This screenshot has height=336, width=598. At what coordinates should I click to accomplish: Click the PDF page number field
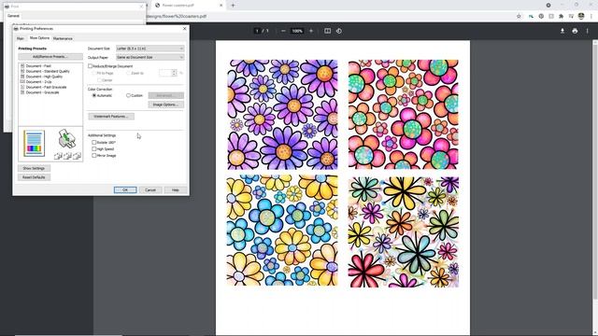coord(258,31)
